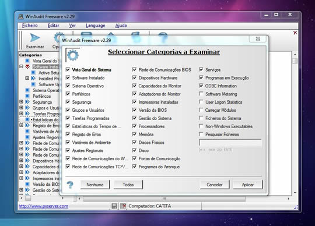Toggle the Serviços checkbox
Viewport: 315px width, 226px height.
point(201,69)
